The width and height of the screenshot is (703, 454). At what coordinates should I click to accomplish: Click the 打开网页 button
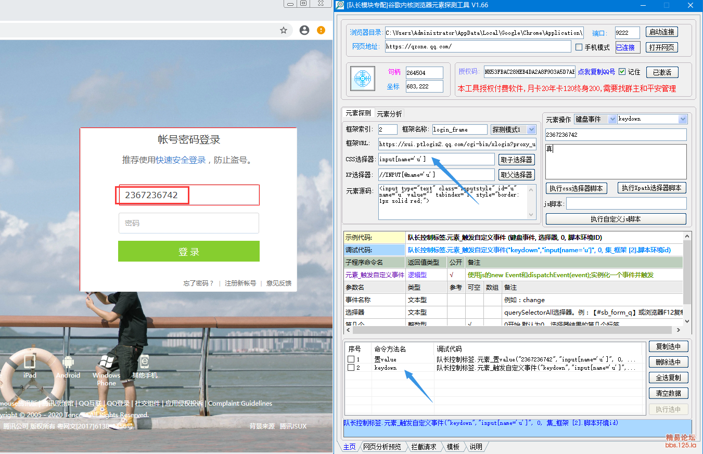coord(662,47)
